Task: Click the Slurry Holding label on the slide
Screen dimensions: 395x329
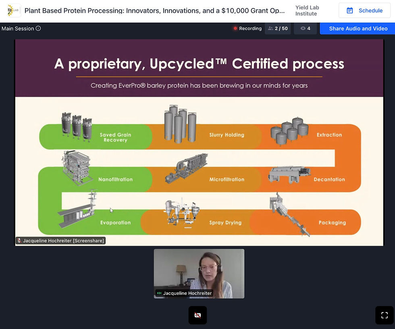Action: [x=227, y=135]
